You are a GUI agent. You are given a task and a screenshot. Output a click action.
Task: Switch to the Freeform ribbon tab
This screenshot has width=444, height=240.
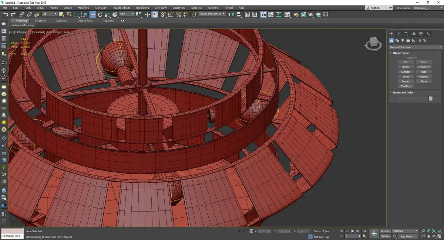(40, 21)
